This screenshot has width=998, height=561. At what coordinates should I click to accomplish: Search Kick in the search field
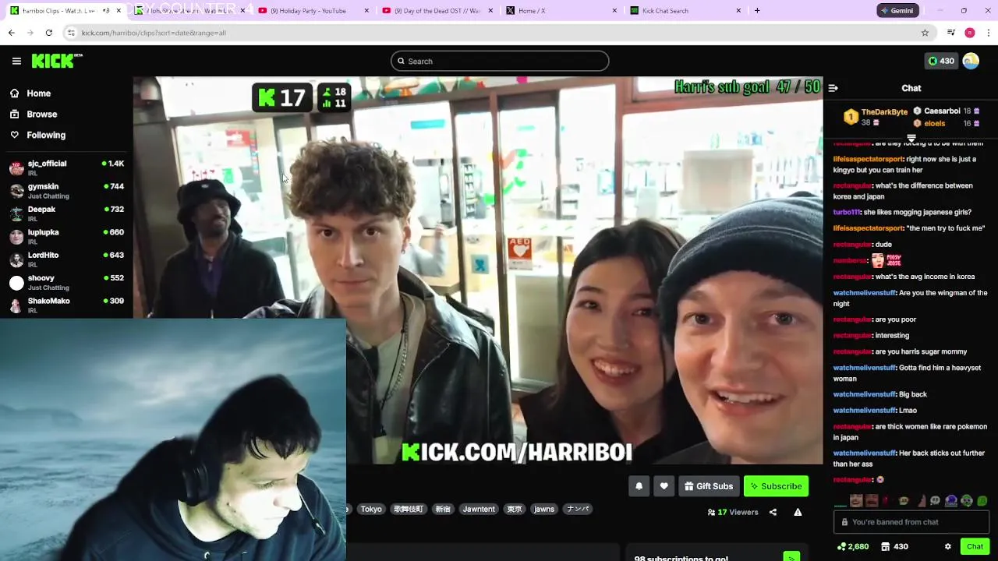(x=500, y=61)
